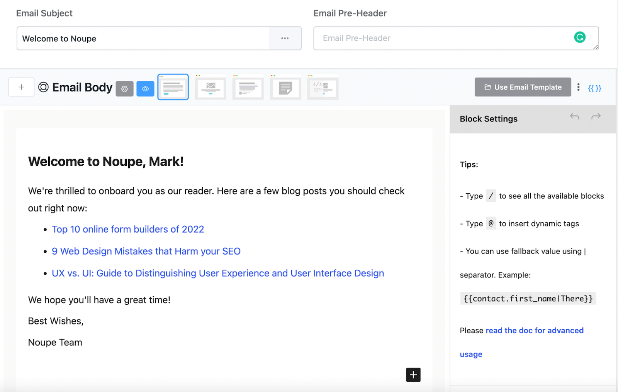Click into the Email Pre-Header field
The image size is (618, 392).
click(x=456, y=38)
